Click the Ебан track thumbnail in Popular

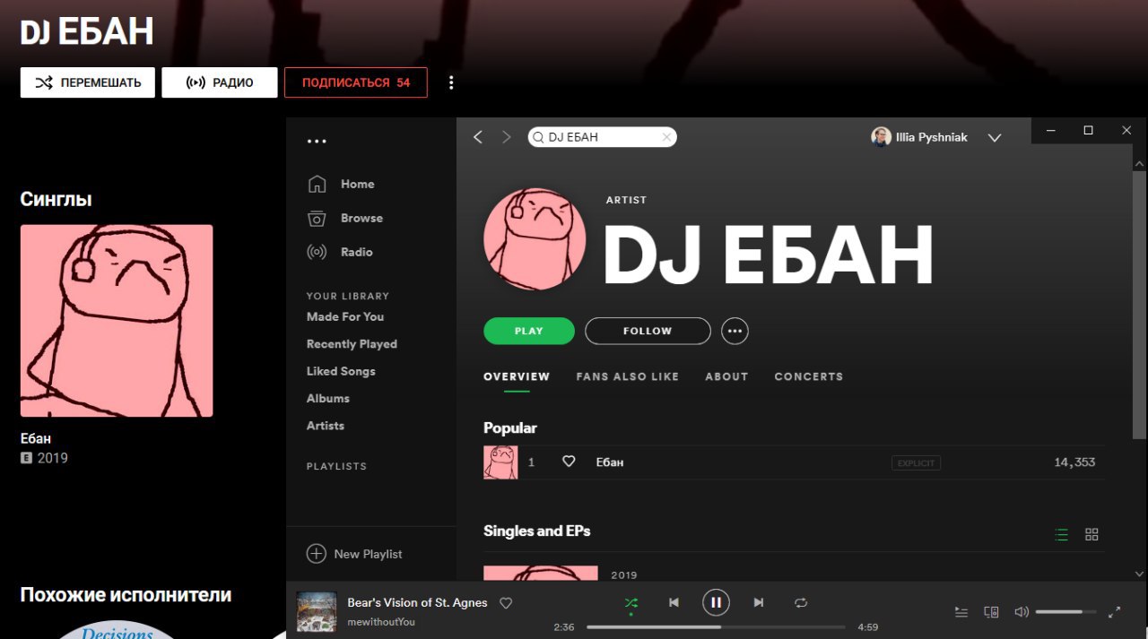coord(500,462)
